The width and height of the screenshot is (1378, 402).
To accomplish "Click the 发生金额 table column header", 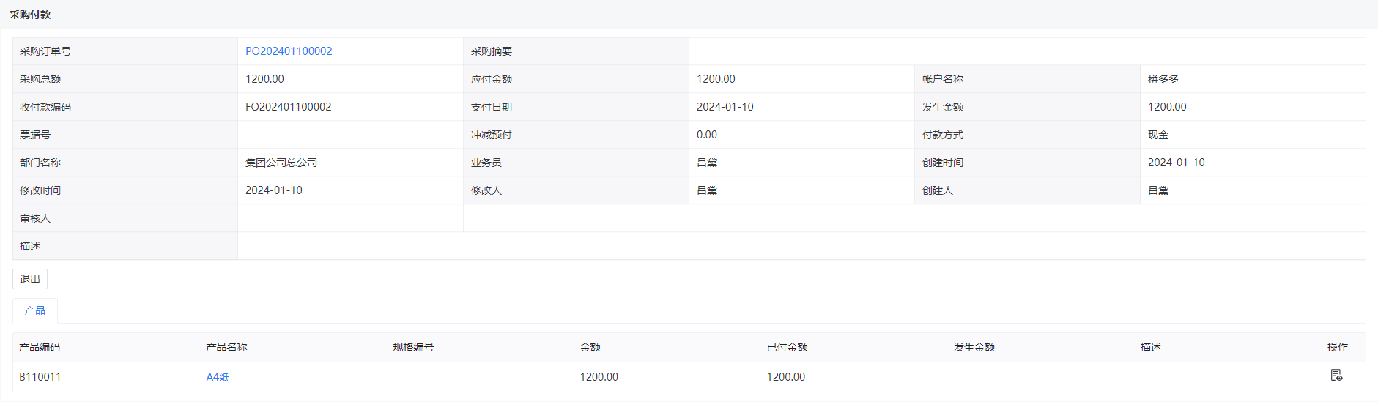I will [x=974, y=347].
